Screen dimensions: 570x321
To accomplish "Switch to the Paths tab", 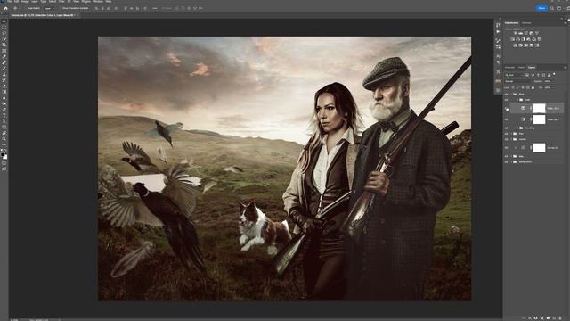I will [x=521, y=68].
